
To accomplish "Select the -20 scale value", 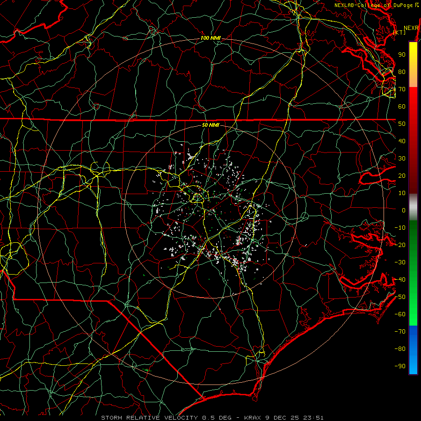I will click(x=400, y=245).
